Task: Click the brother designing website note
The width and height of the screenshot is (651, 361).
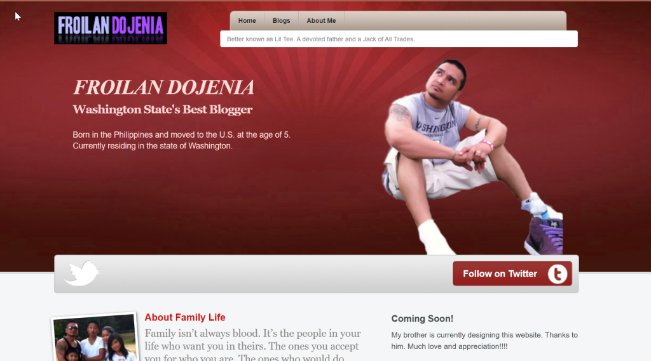Action: click(484, 341)
